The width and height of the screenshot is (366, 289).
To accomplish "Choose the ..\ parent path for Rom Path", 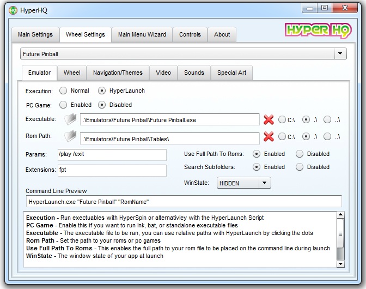I will click(327, 136).
